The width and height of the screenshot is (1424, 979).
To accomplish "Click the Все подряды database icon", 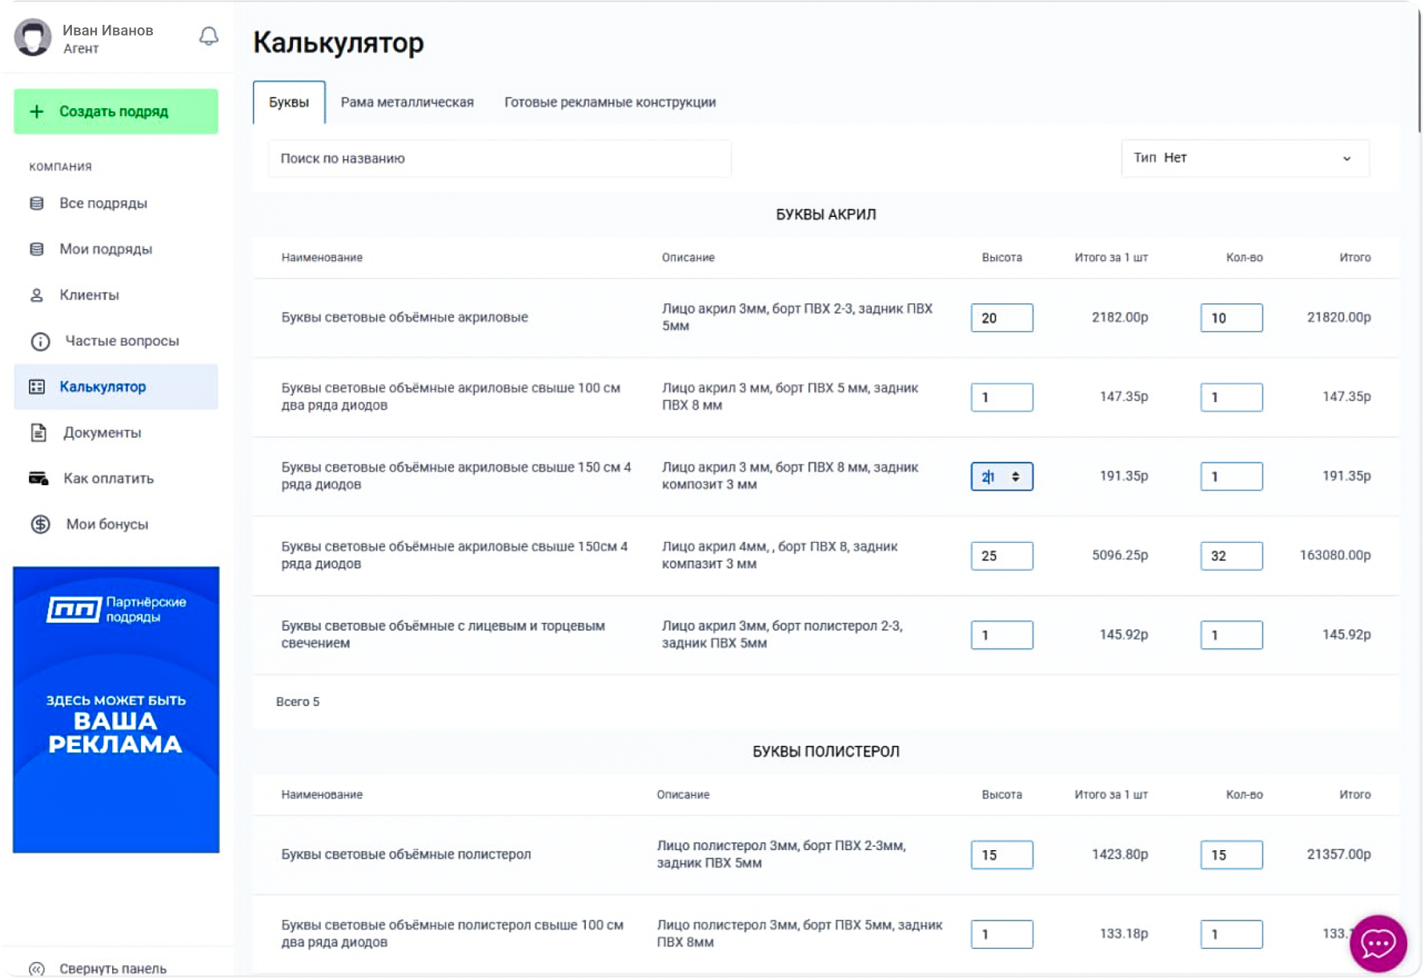I will point(37,203).
